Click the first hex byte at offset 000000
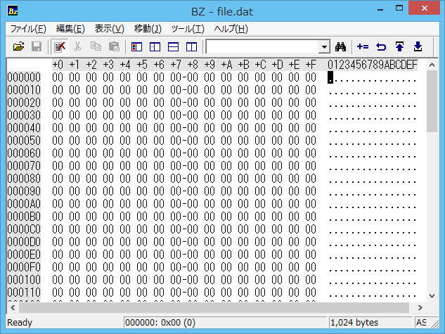 pos(58,77)
